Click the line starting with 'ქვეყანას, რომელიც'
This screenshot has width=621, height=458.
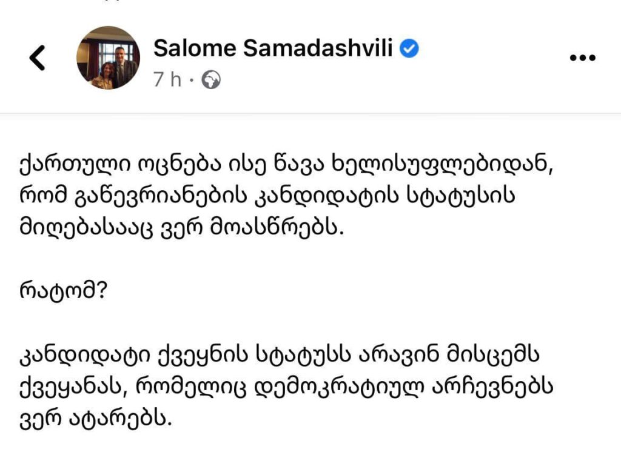pyautogui.click(x=286, y=387)
